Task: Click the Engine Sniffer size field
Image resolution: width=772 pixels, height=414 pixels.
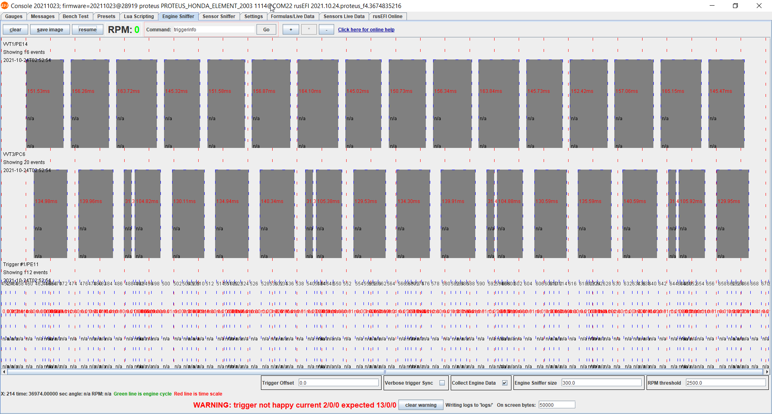Action: tap(602, 383)
